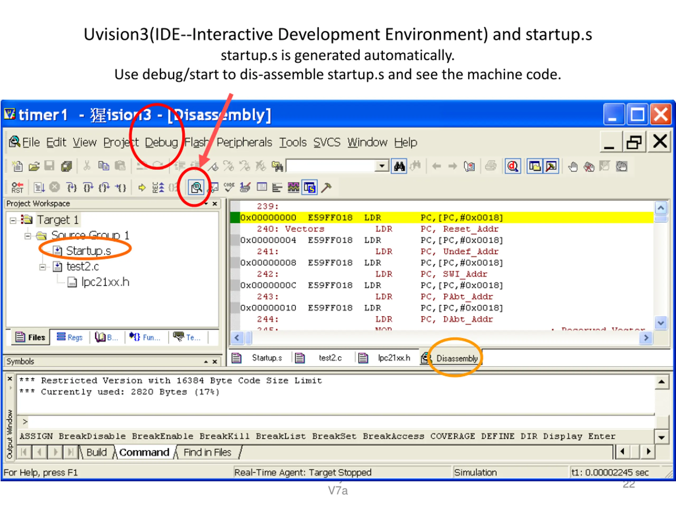676x507 pixels.
Task: Toggle the Output Window toolbar icon
Action: pyautogui.click(x=551, y=166)
